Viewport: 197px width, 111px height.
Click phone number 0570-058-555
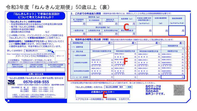36,82
